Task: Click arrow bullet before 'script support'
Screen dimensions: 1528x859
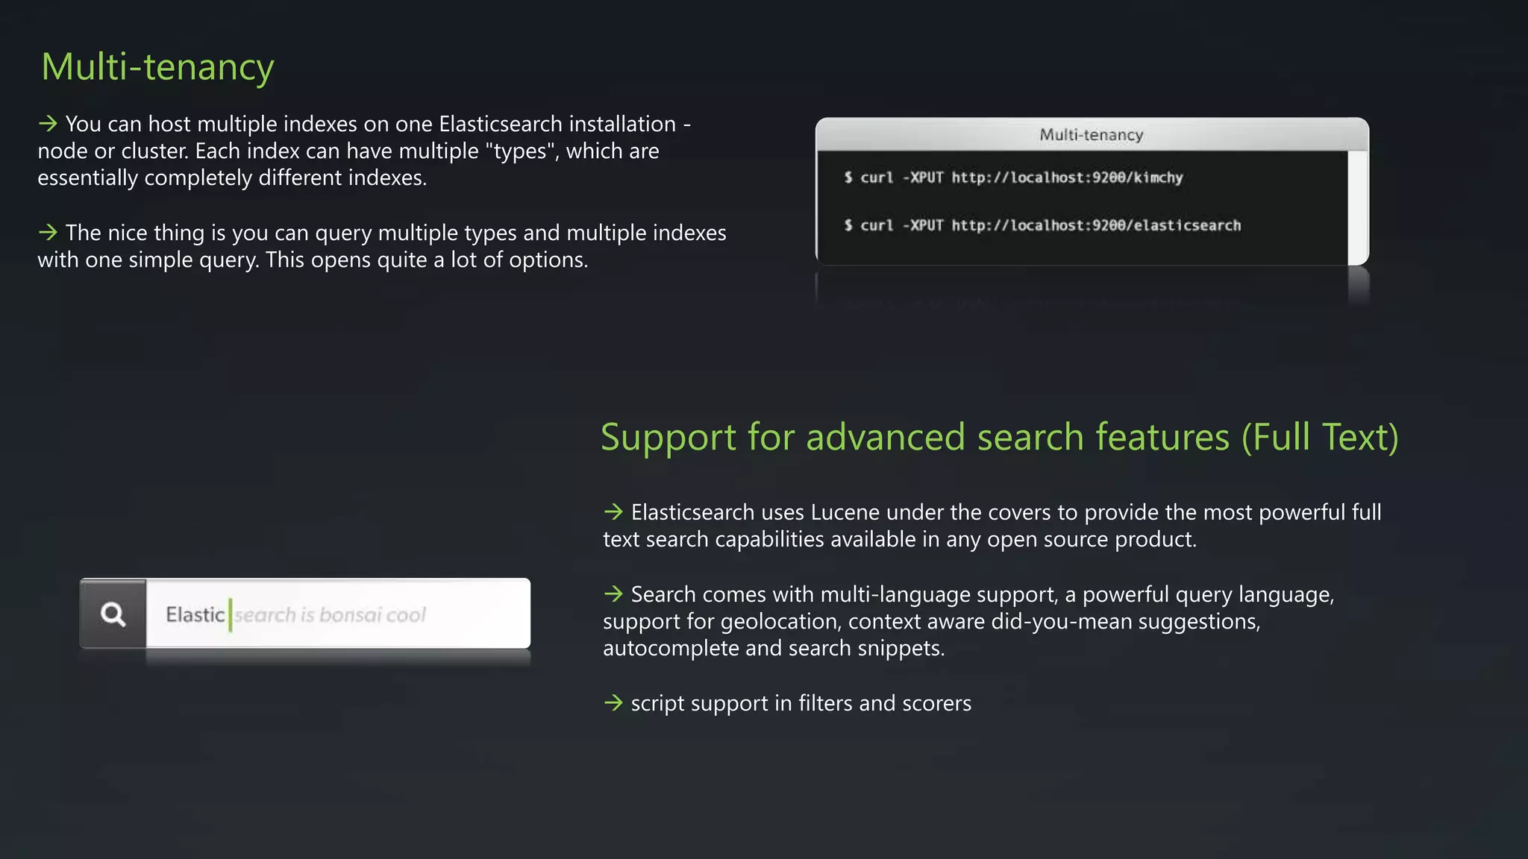Action: click(613, 702)
